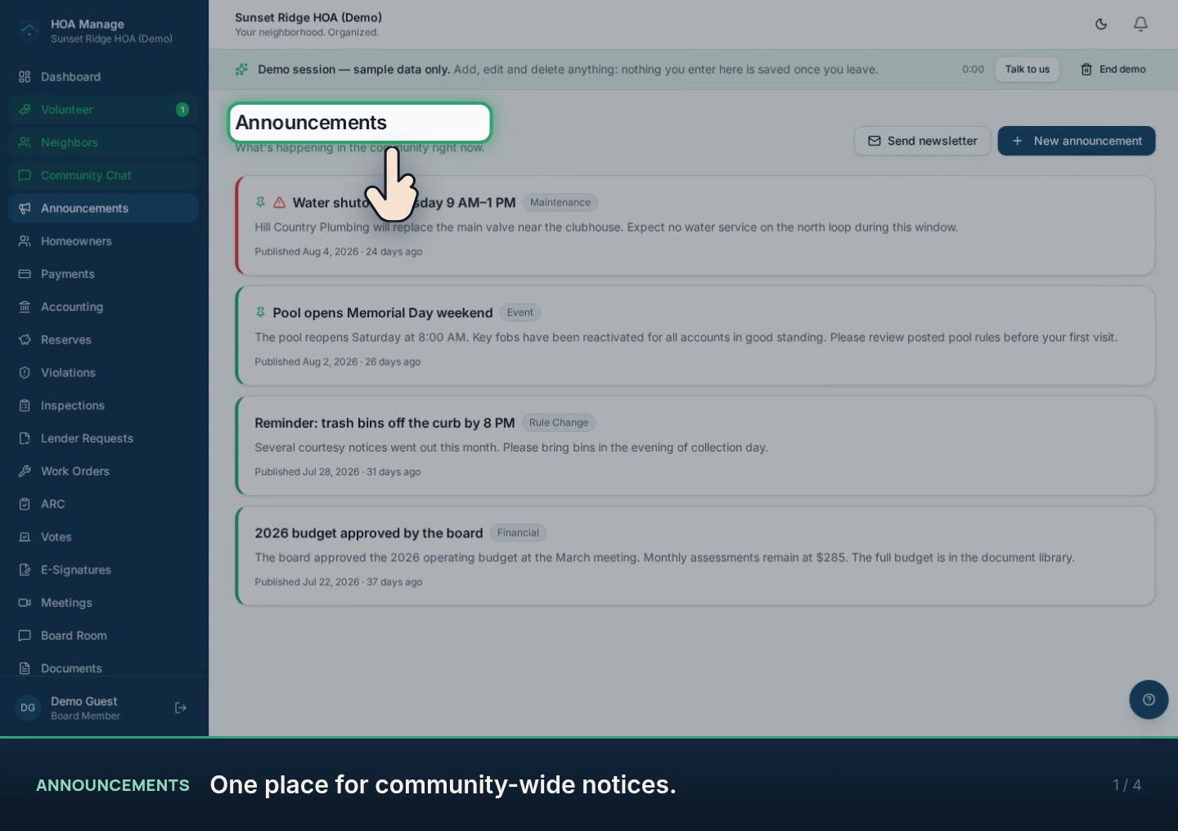Click the Financial tag

pos(518,532)
